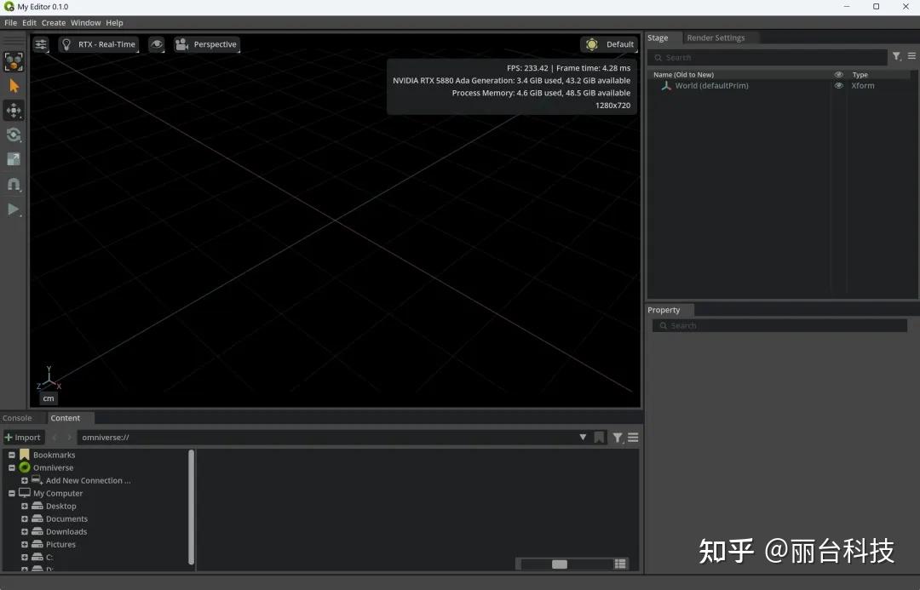Image resolution: width=920 pixels, height=590 pixels.
Task: Open the RTX - Real-Time renderer dropdown
Action: (x=99, y=44)
